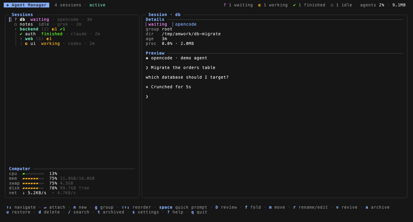Collapse the backend group triangle
This screenshot has height=222, width=413.
pos(16,29)
